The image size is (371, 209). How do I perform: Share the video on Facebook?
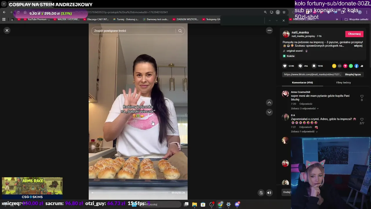357,66
